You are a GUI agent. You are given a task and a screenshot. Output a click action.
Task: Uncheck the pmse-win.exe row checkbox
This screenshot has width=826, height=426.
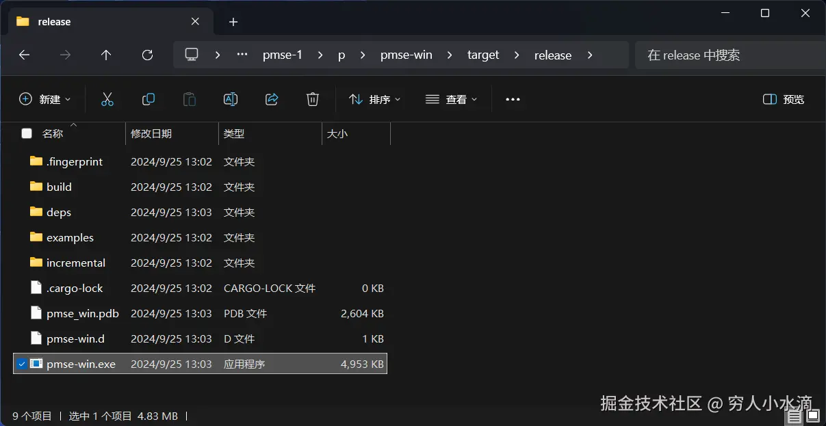point(22,364)
